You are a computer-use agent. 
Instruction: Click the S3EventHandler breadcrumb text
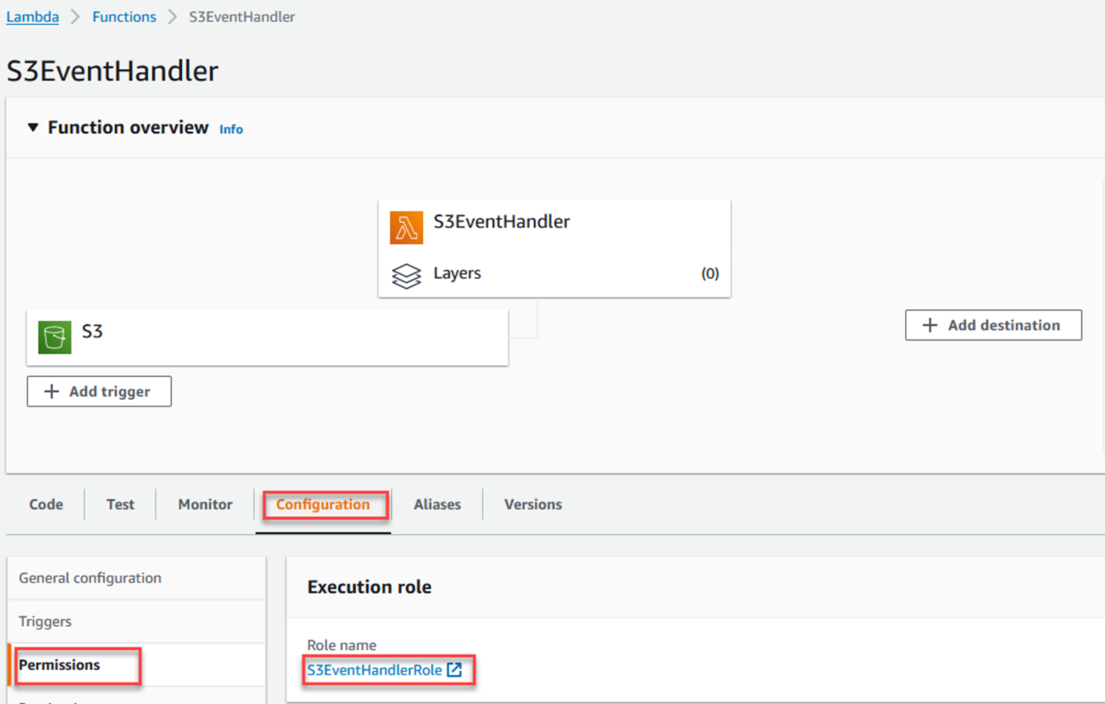(242, 17)
